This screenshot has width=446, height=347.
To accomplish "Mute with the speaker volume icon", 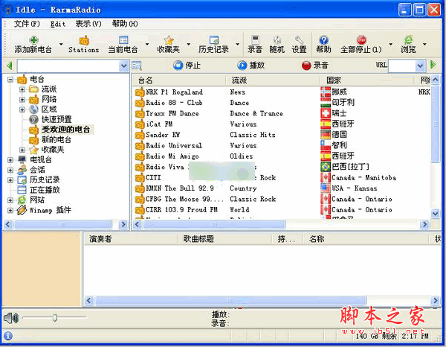I will pyautogui.click(x=11, y=318).
